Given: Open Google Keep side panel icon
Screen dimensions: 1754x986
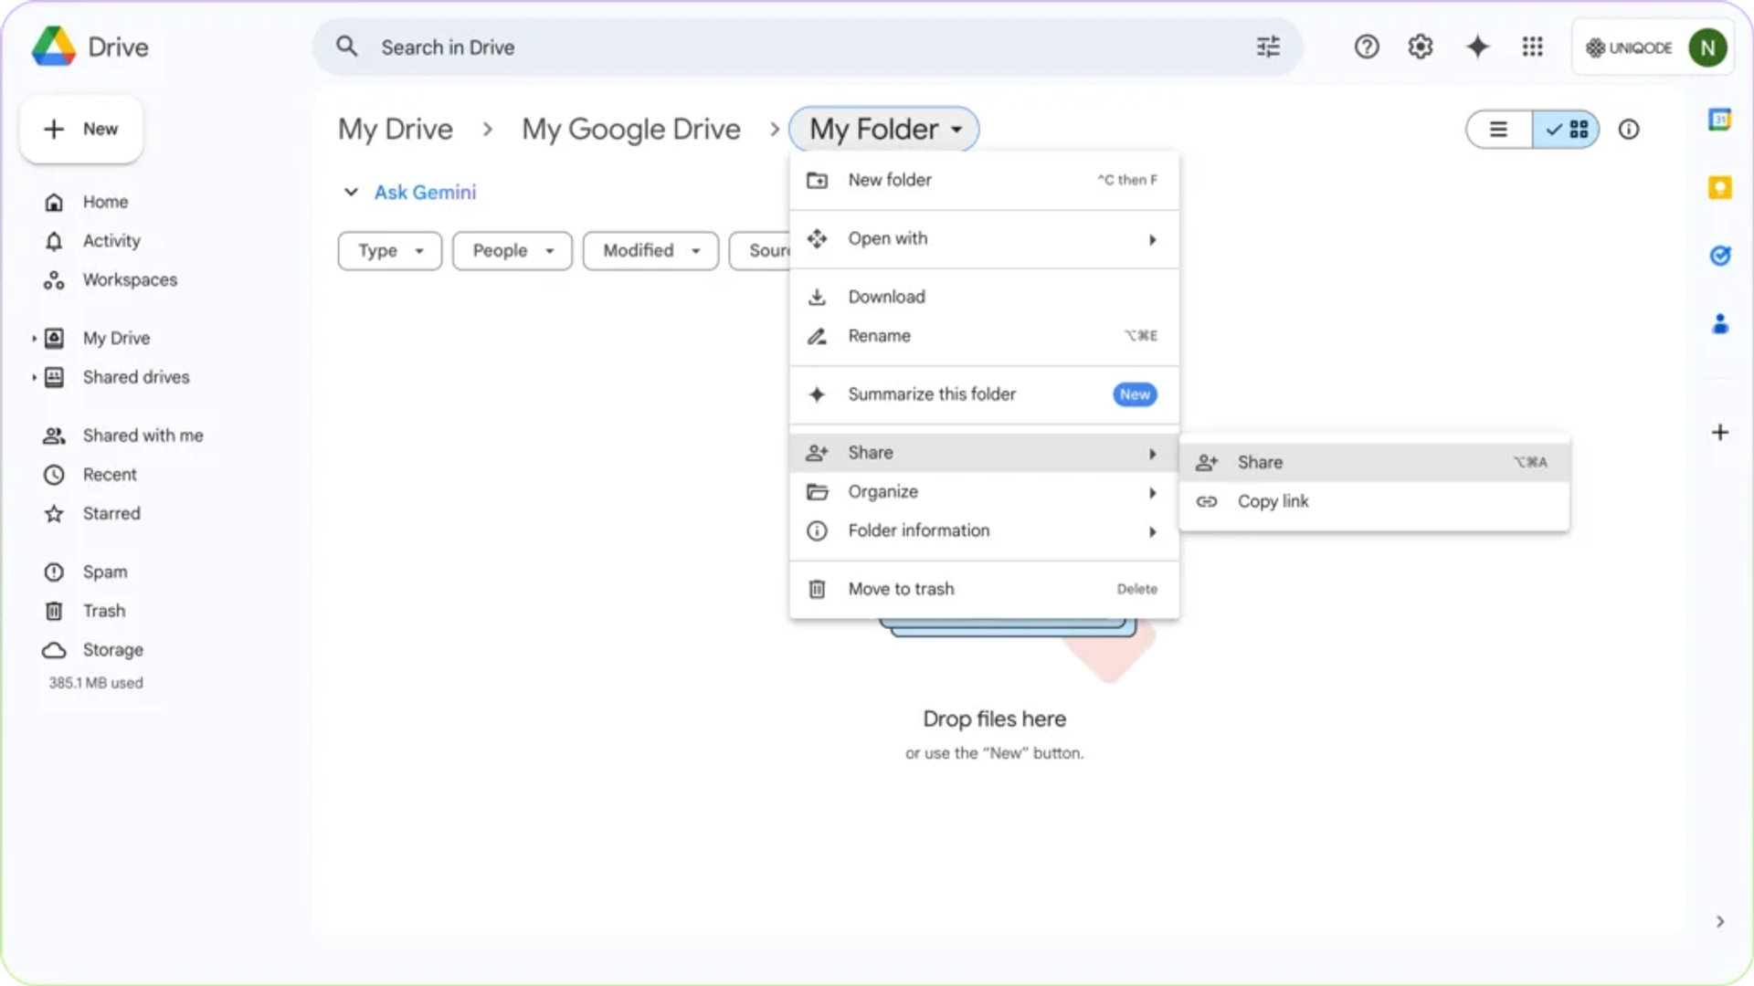Looking at the screenshot, I should pyautogui.click(x=1720, y=187).
